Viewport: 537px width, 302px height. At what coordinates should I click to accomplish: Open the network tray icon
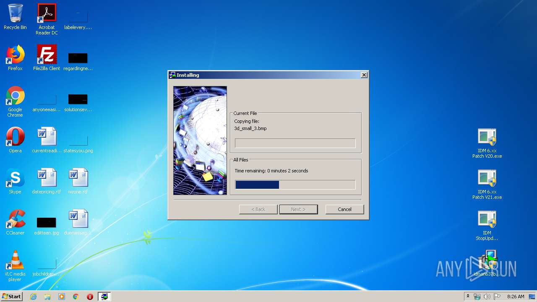(x=477, y=297)
